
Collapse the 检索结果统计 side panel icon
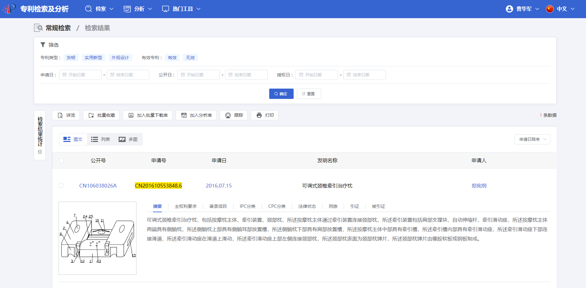40,152
